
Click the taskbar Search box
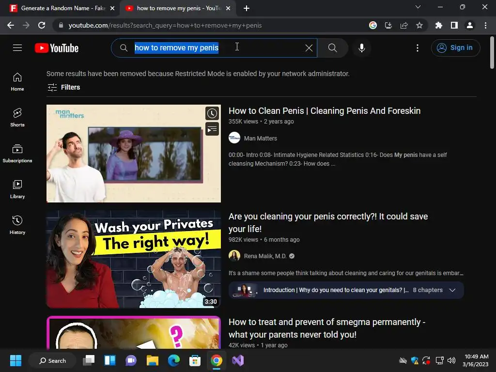(x=52, y=360)
